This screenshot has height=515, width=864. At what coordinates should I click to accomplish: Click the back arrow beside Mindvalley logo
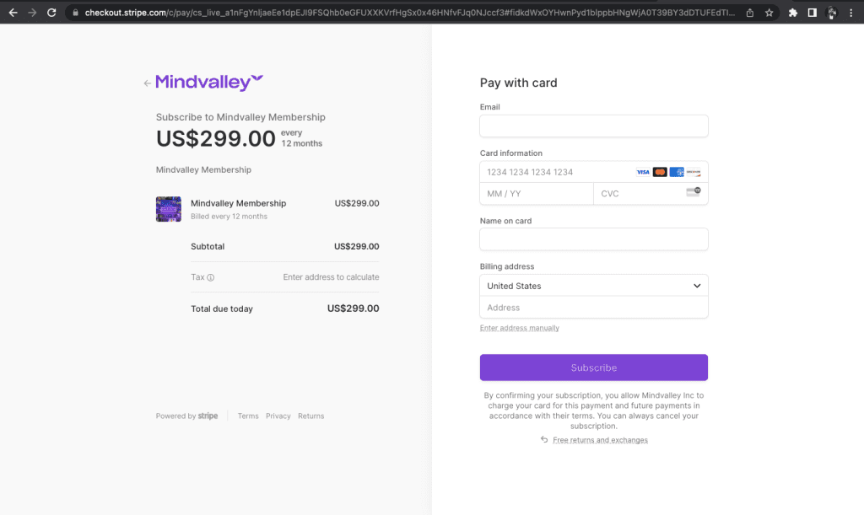point(147,83)
